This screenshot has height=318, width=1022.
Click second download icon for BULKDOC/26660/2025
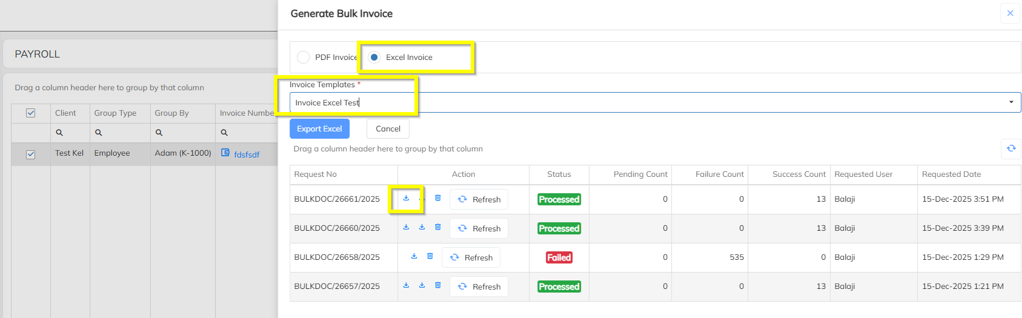point(422,227)
